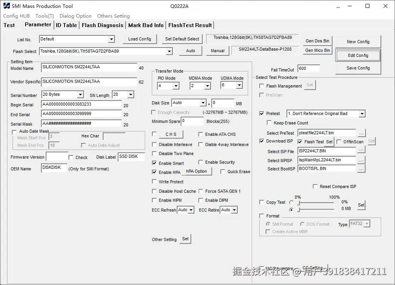Browse for the Select MPISP file
Screen dimensions: 395x285
pos(361,160)
